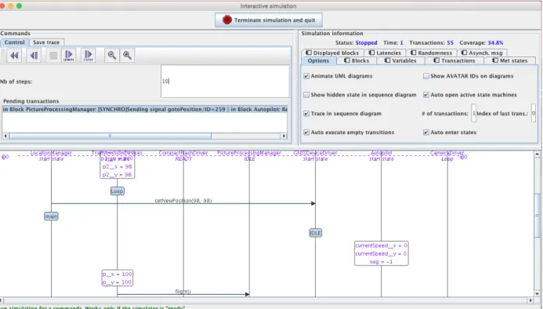Click the Coverage 34.8% value
This screenshot has height=309, width=543.
pyautogui.click(x=495, y=42)
